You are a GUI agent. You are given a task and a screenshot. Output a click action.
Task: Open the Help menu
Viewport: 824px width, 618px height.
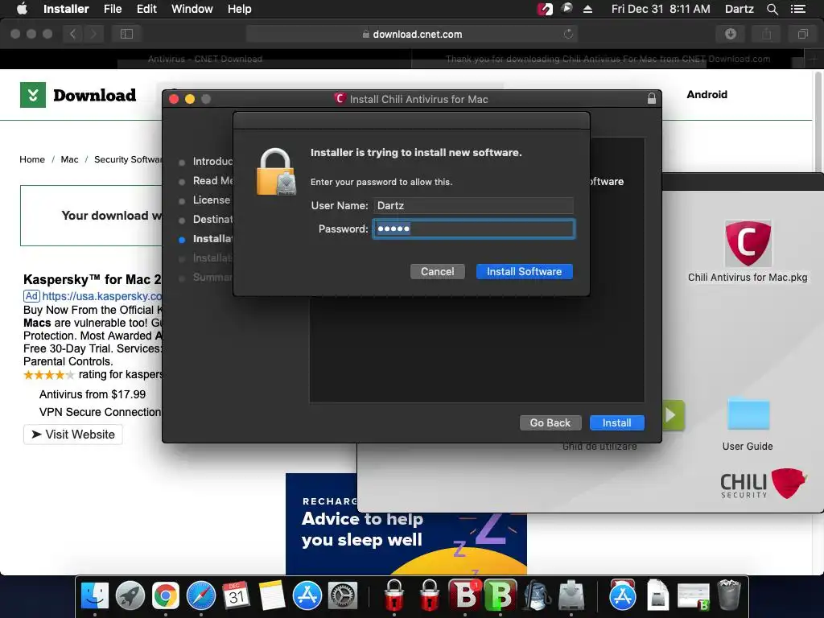tap(239, 9)
